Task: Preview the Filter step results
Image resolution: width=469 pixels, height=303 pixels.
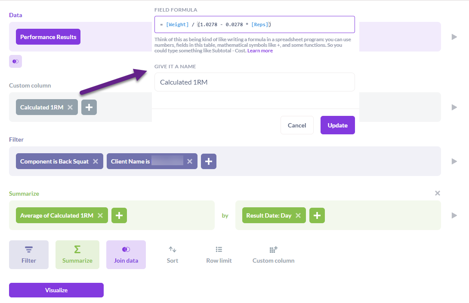Action: [454, 161]
